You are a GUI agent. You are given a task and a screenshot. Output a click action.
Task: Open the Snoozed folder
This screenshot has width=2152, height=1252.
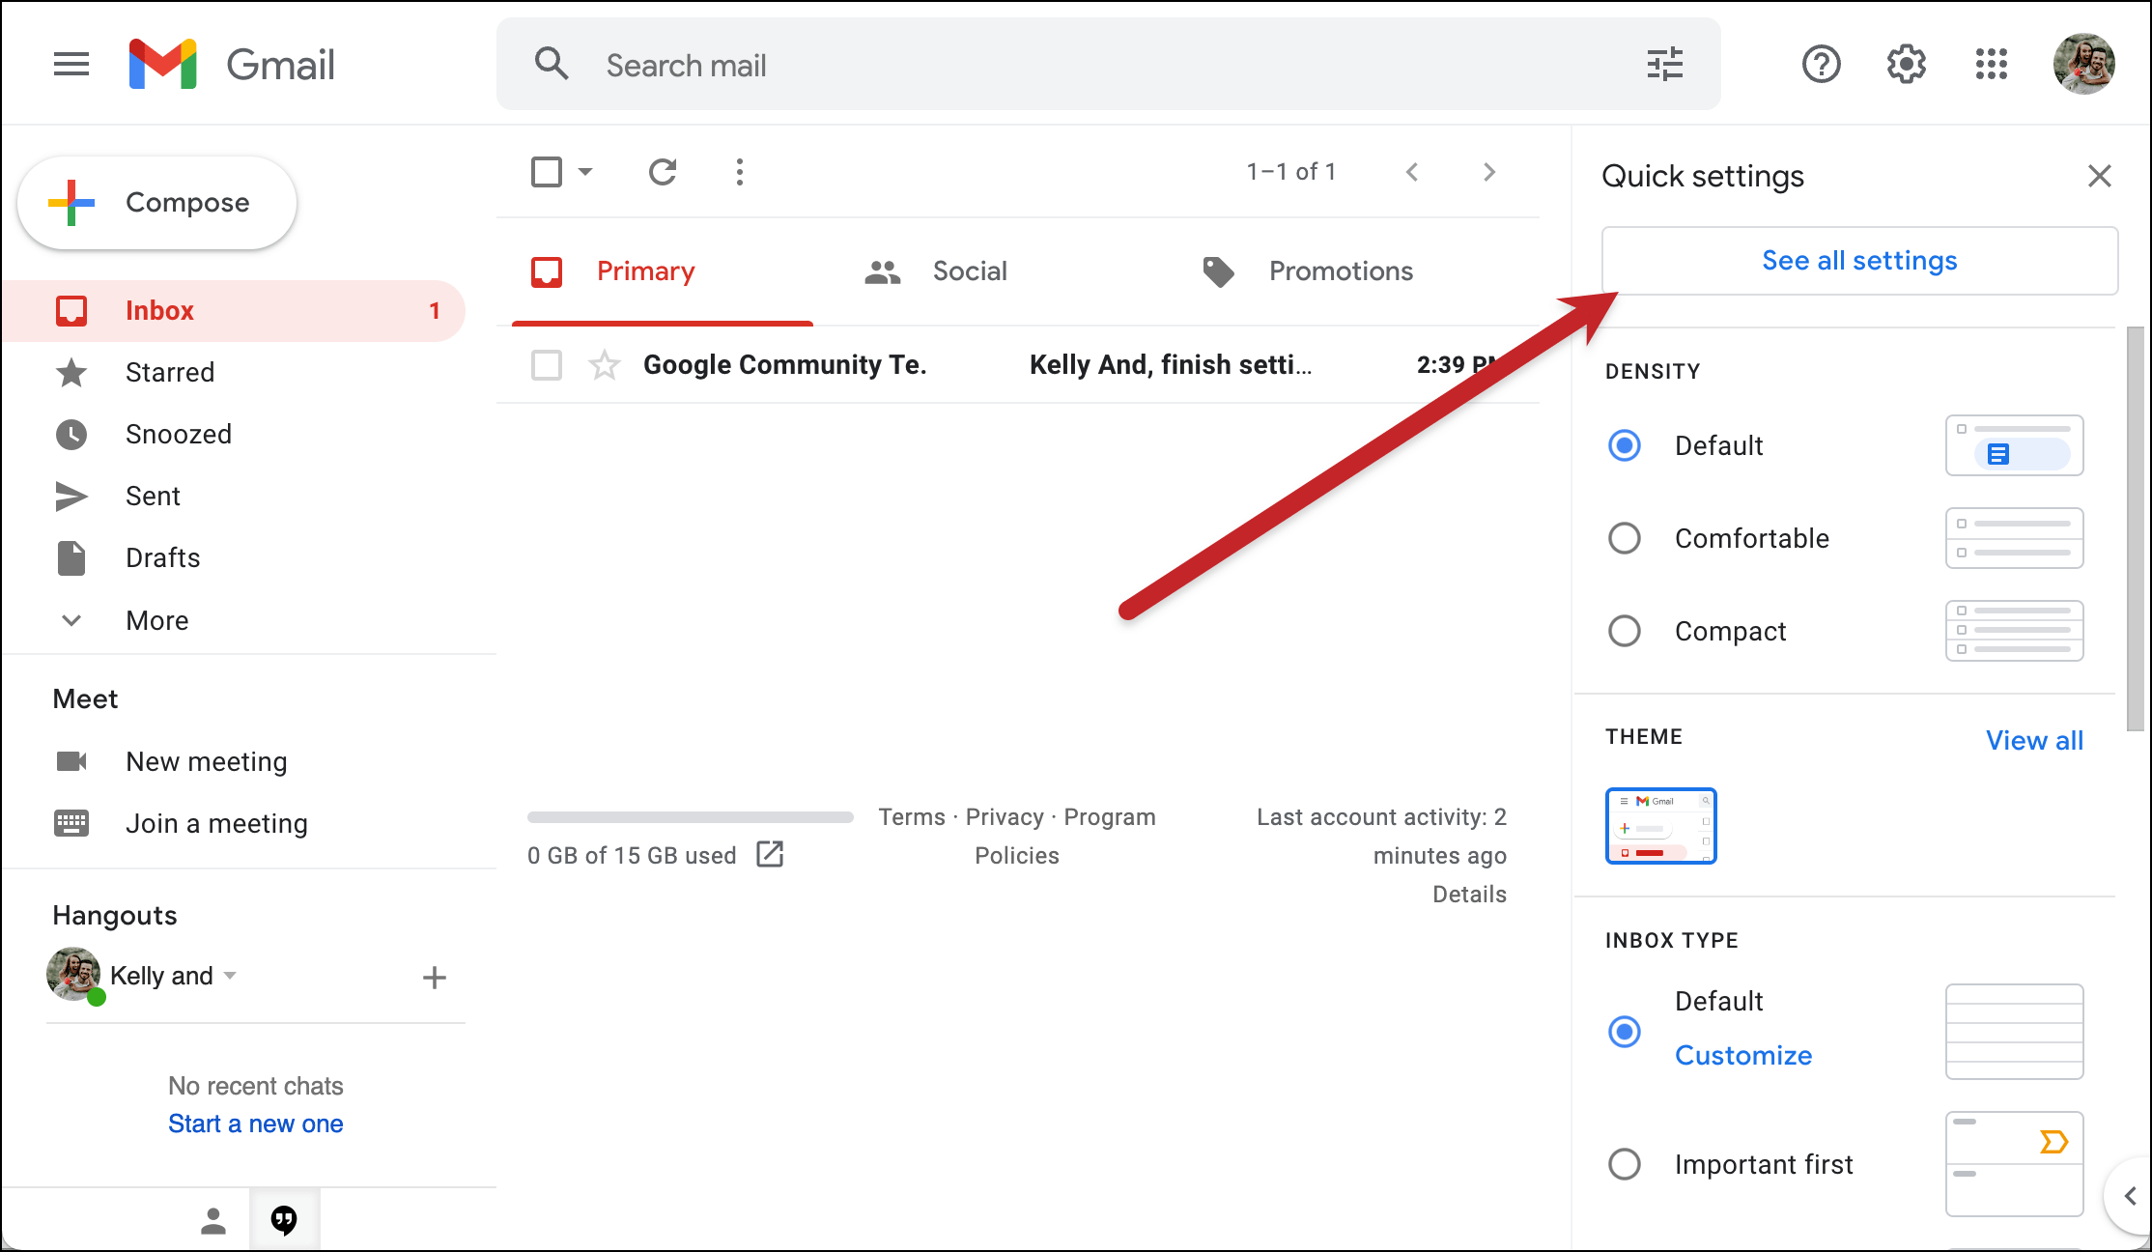pyautogui.click(x=232, y=435)
